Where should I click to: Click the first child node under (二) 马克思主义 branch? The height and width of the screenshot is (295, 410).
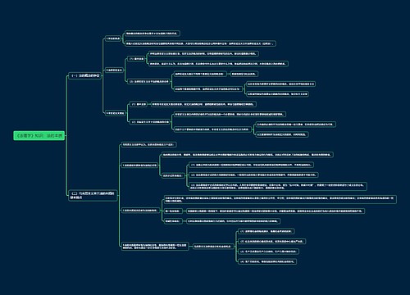click(148, 144)
